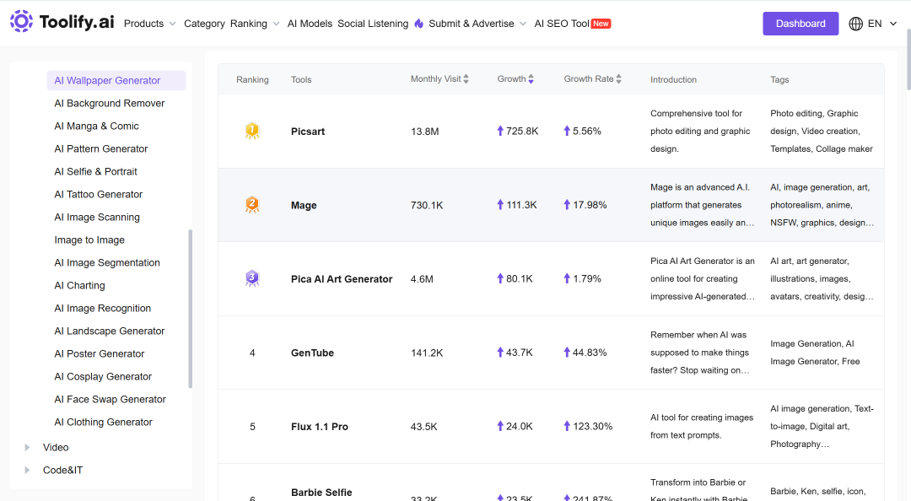Click Flux 1.1 Pro tags text

822,427
